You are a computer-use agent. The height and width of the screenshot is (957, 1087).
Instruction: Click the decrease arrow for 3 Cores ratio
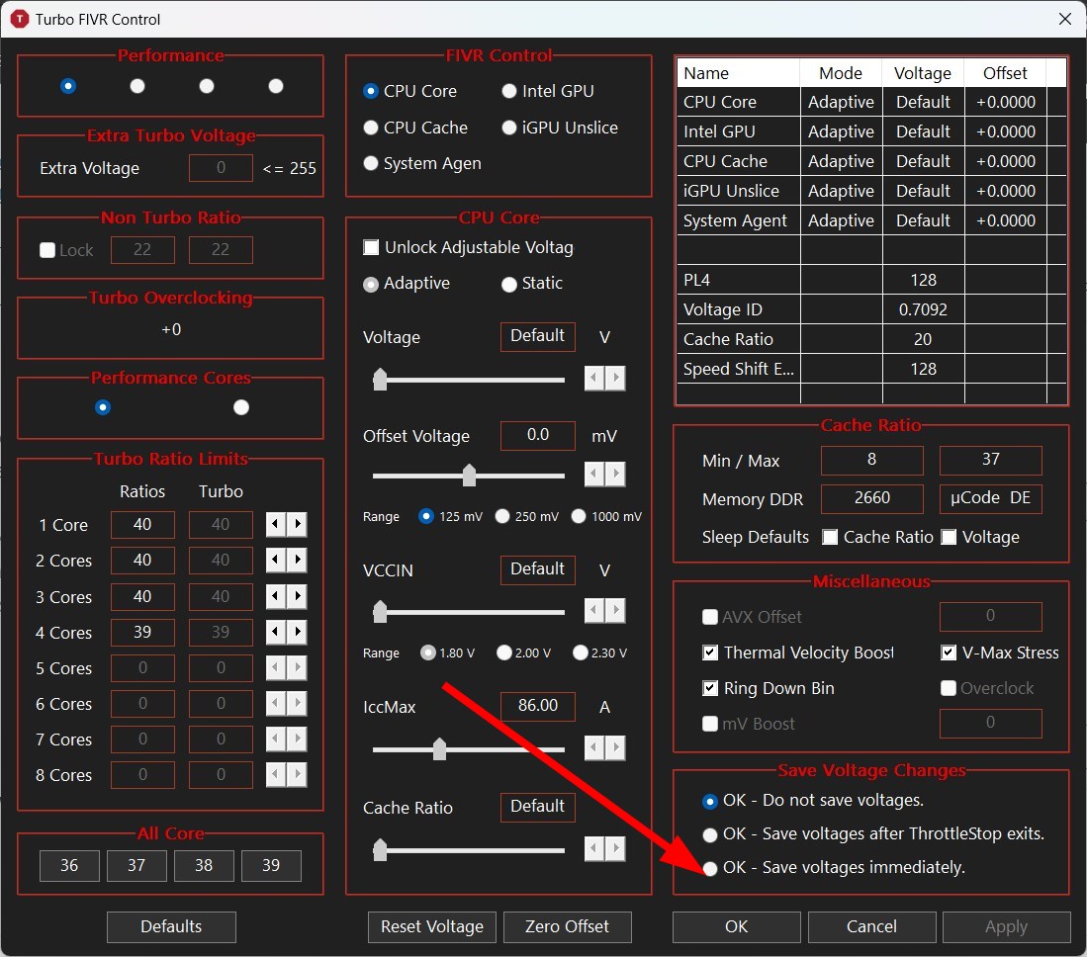tap(276, 596)
